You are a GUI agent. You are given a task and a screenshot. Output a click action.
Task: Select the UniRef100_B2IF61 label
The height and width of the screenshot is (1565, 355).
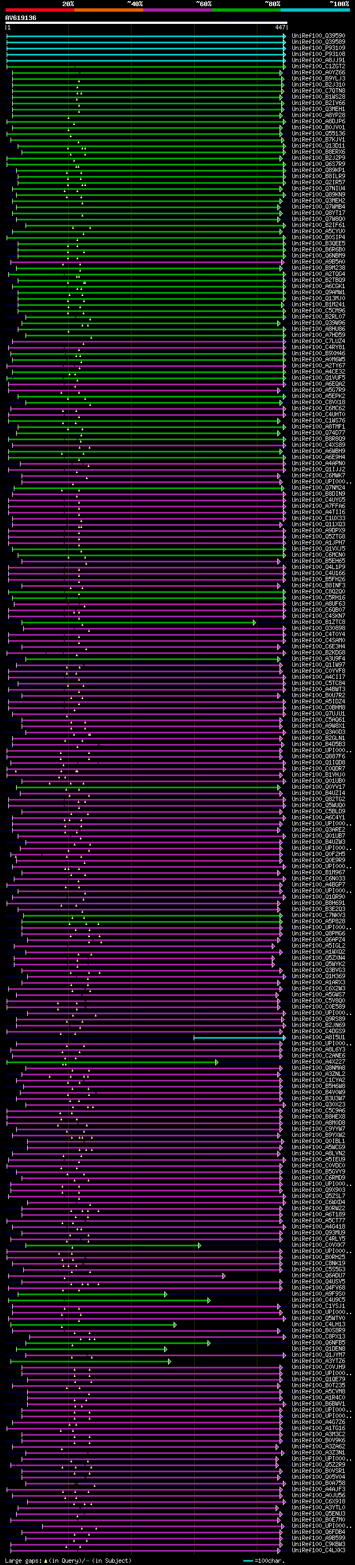318,225
